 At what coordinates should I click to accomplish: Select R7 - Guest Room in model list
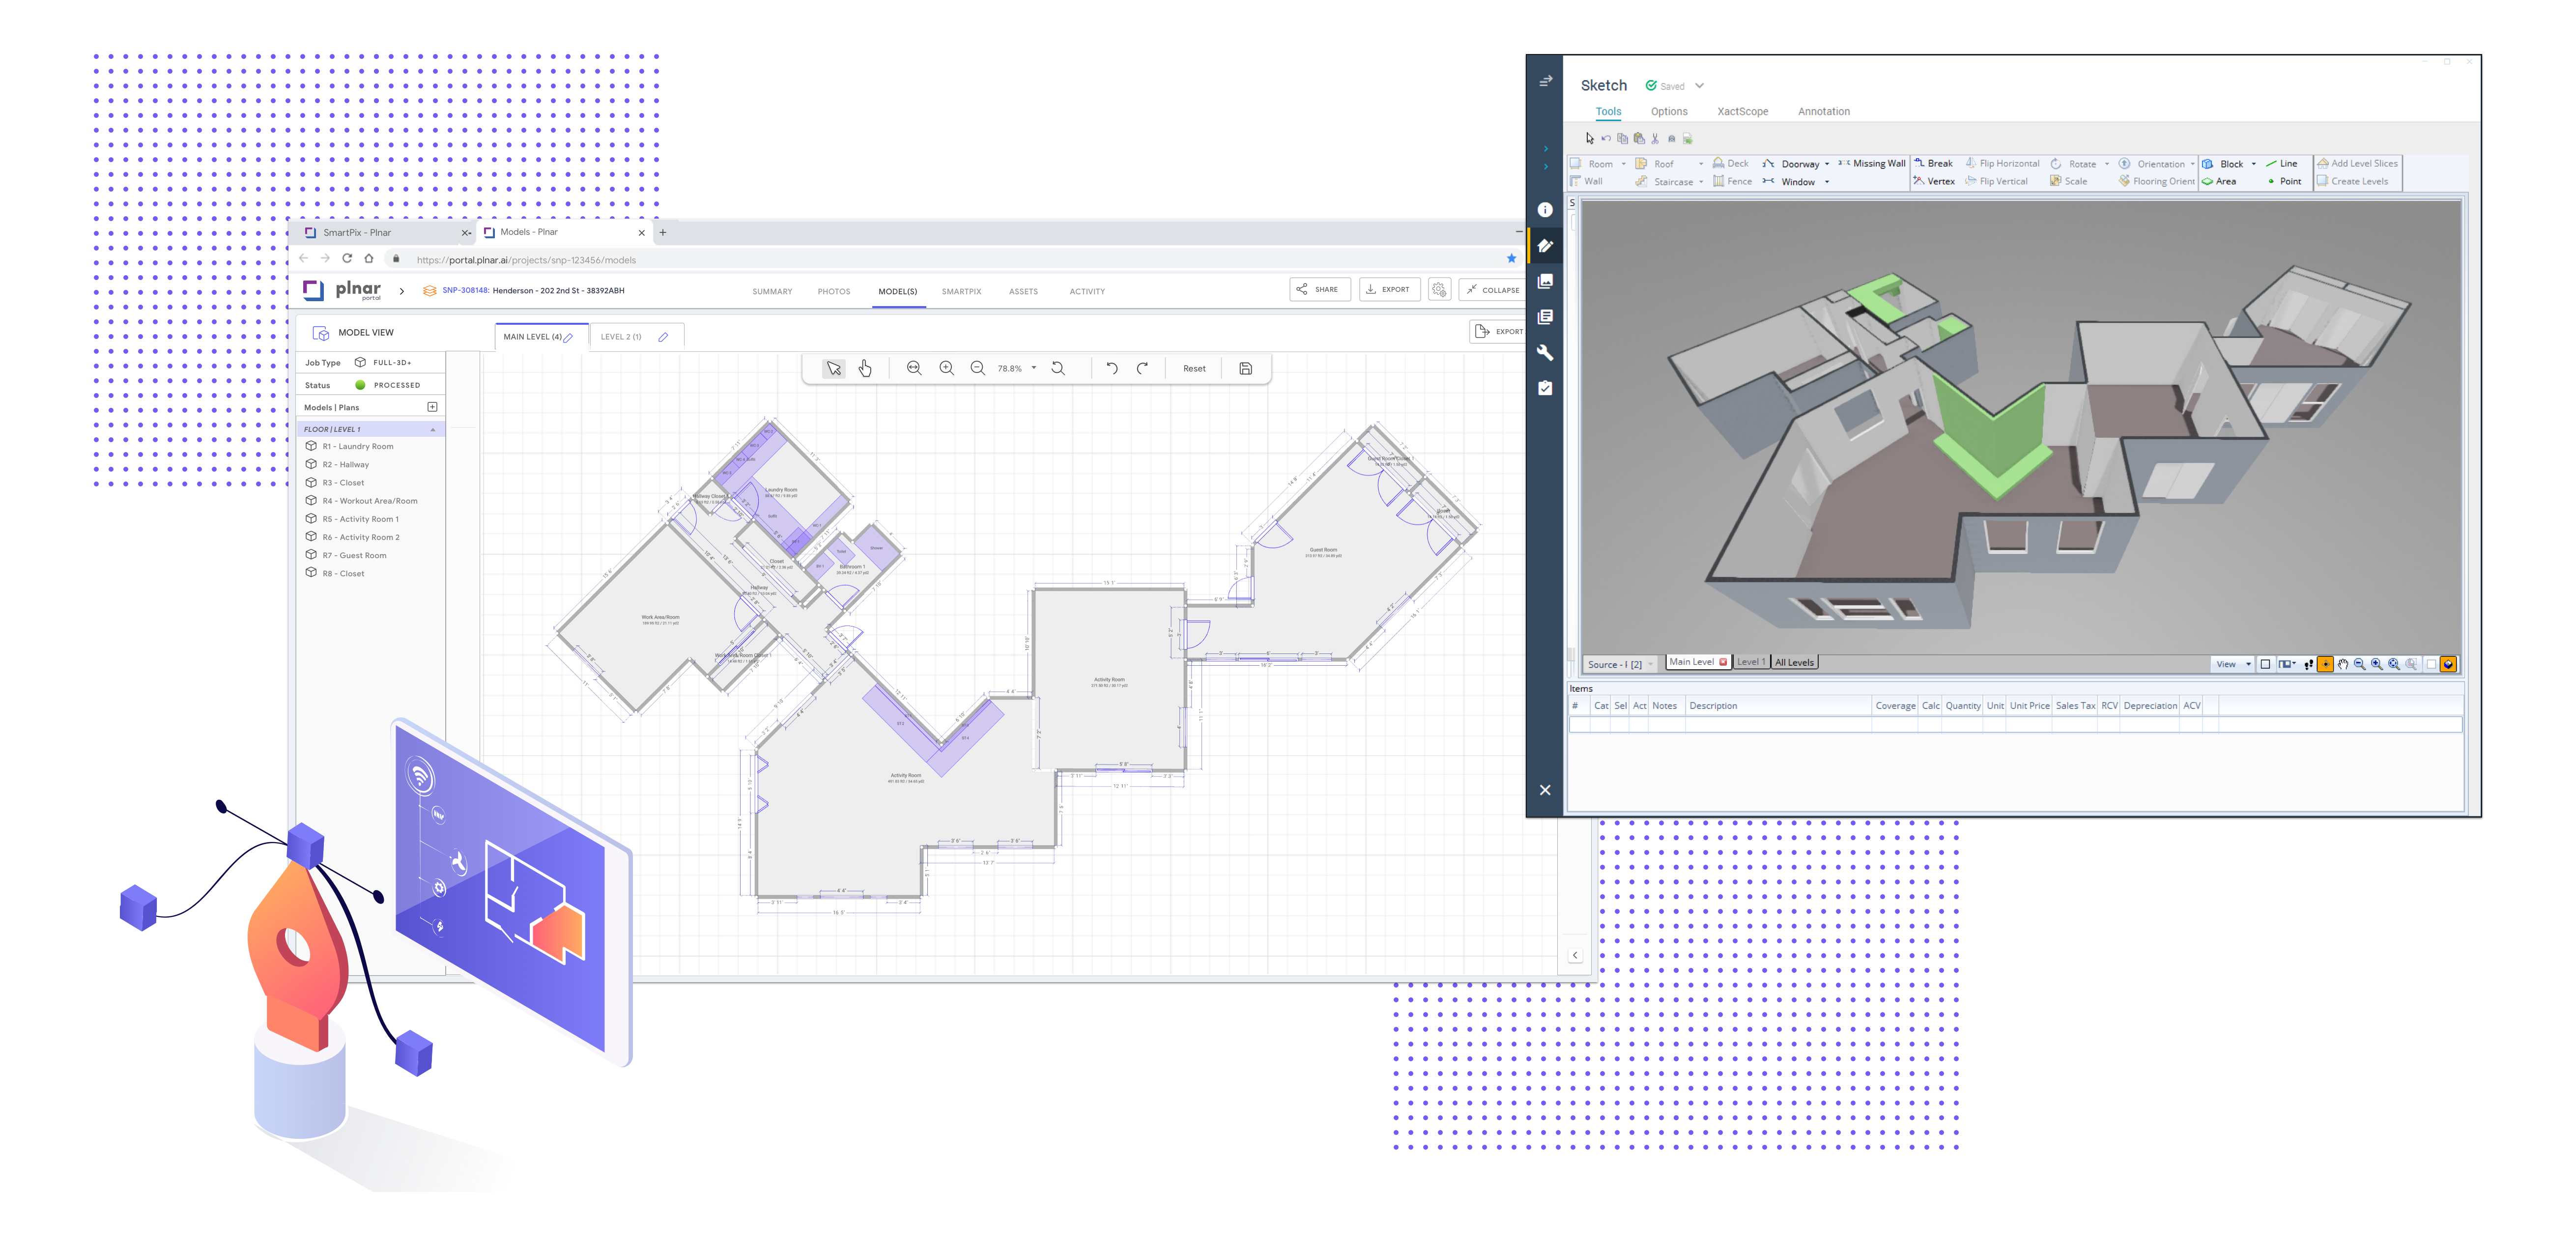pyautogui.click(x=354, y=555)
